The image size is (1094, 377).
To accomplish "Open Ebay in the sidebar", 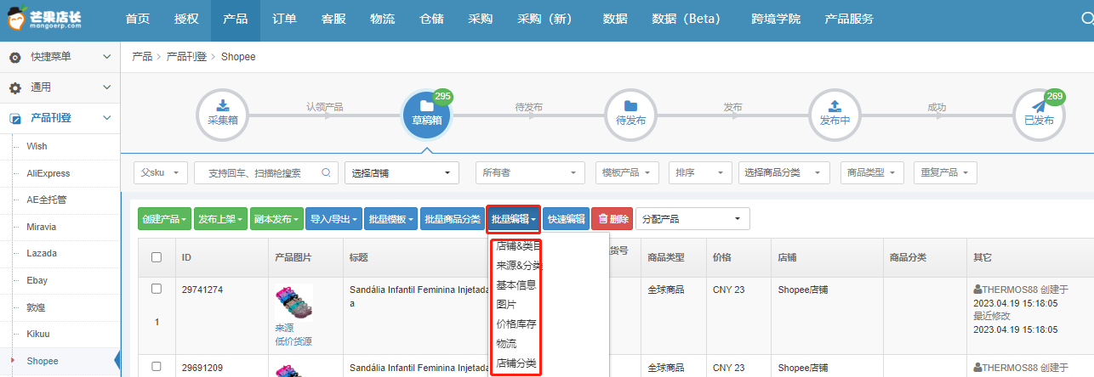I will click(x=37, y=280).
